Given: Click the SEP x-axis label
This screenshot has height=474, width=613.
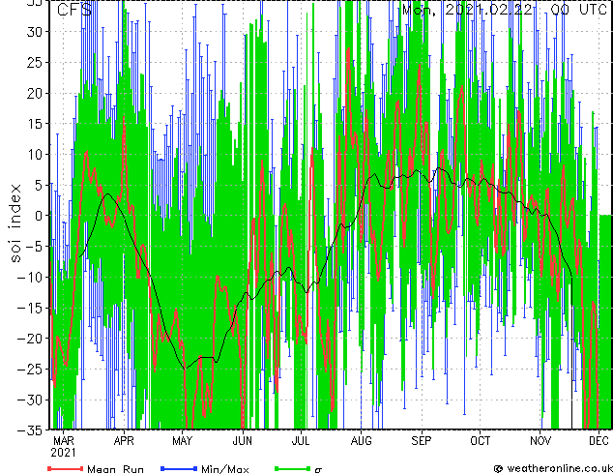Looking at the screenshot, I should pos(421,441).
